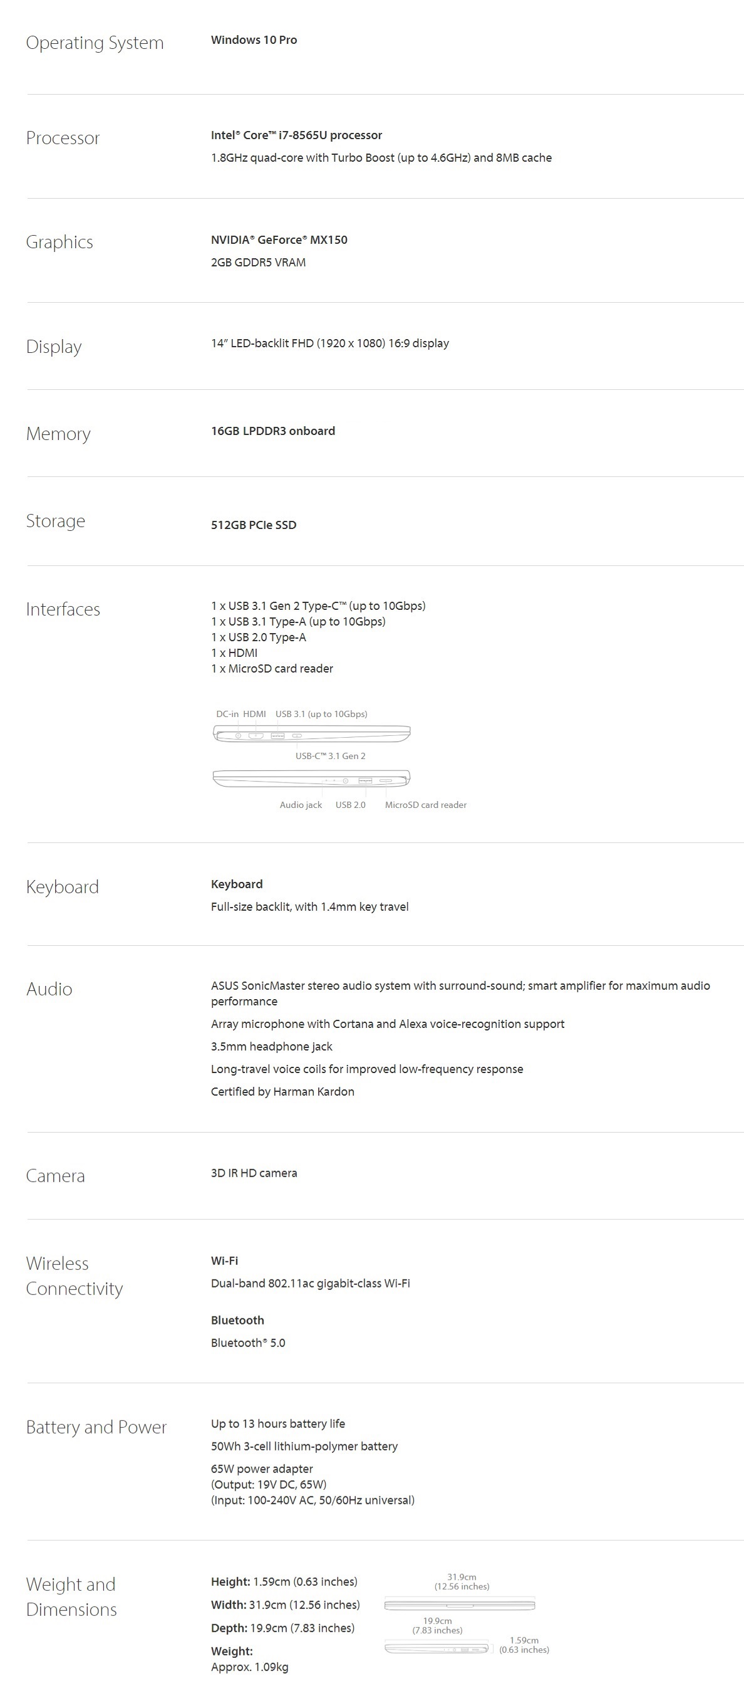Select the 'Intel Core i7-8565U processor' text
Viewport: 744px width, 1698px height.
(x=296, y=135)
